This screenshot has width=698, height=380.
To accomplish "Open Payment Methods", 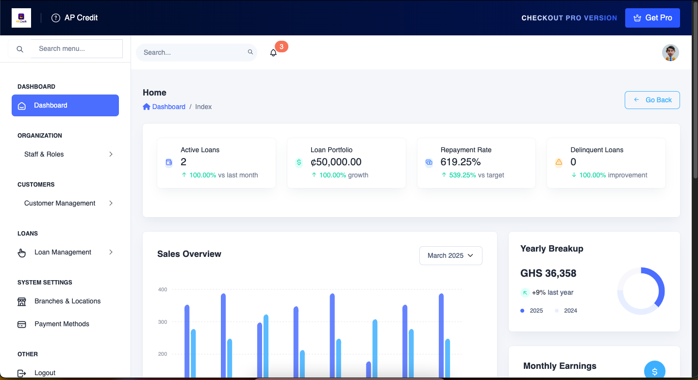I will [65, 324].
